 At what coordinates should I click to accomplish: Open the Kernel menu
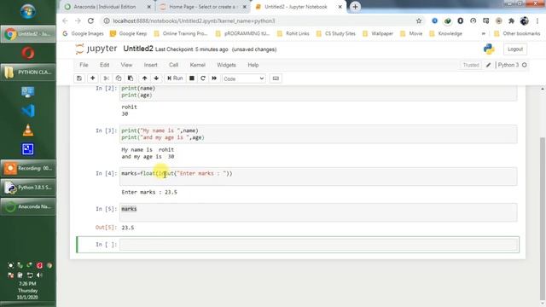(x=197, y=65)
